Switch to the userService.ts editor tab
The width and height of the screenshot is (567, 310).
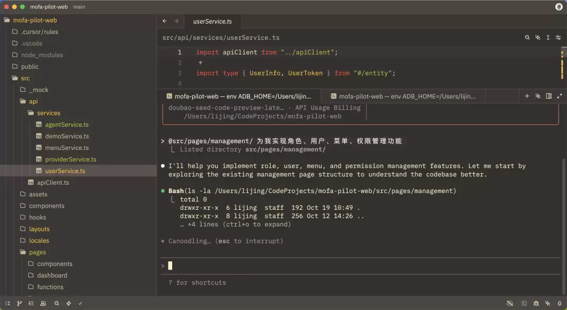212,22
